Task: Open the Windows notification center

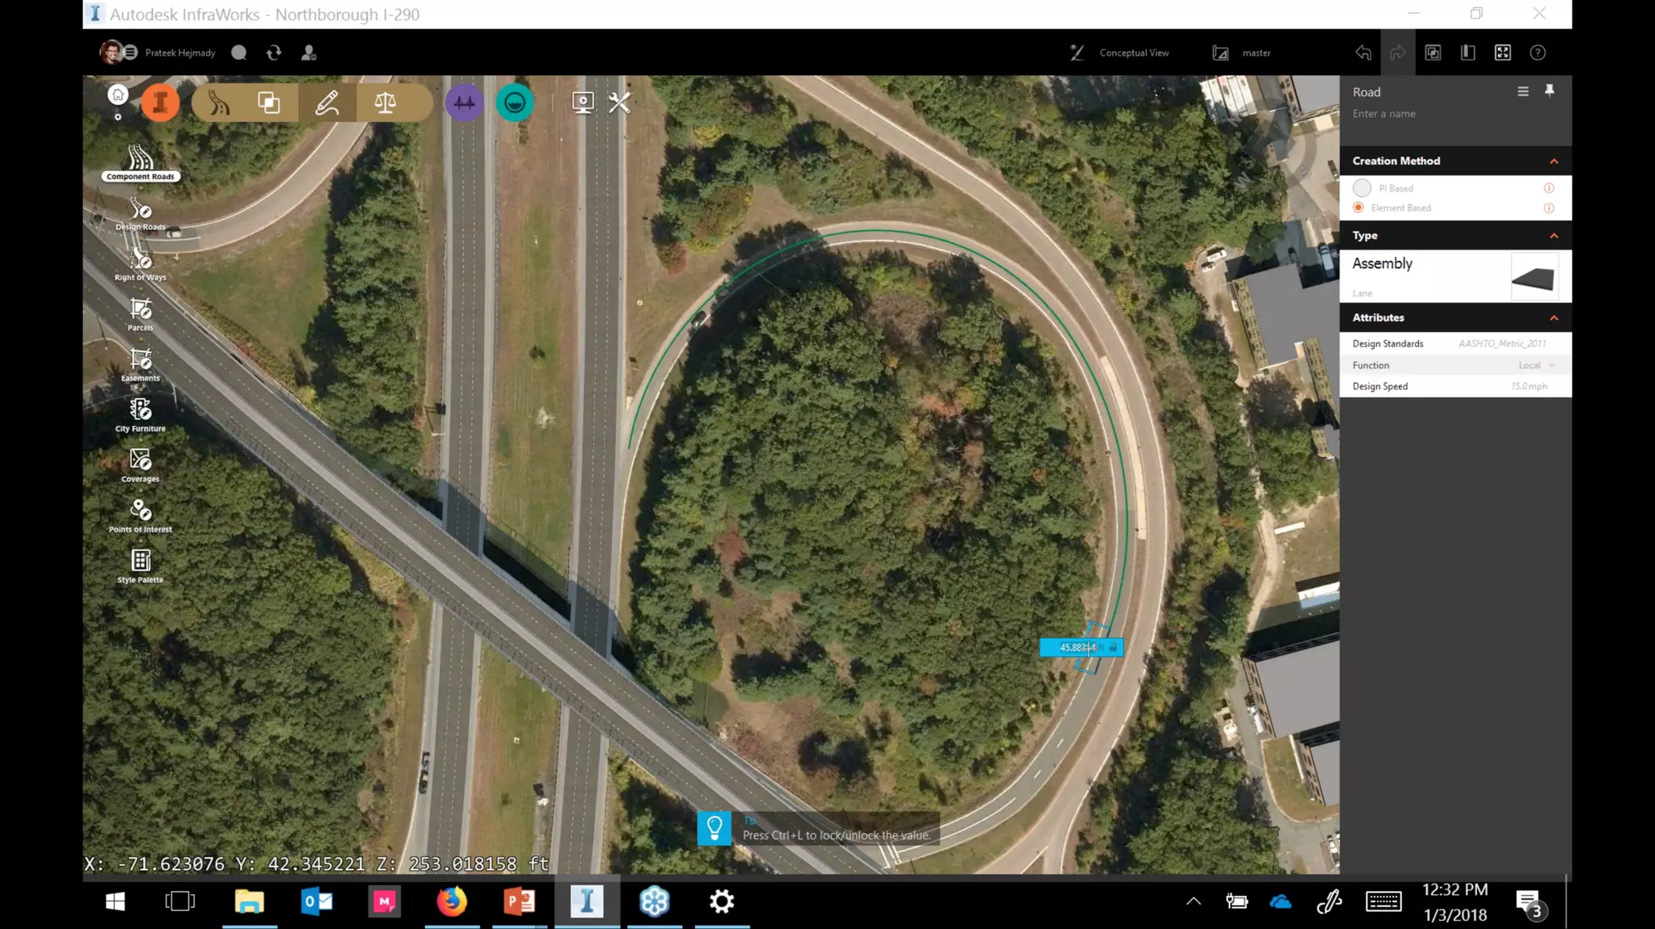Action: pyautogui.click(x=1528, y=903)
